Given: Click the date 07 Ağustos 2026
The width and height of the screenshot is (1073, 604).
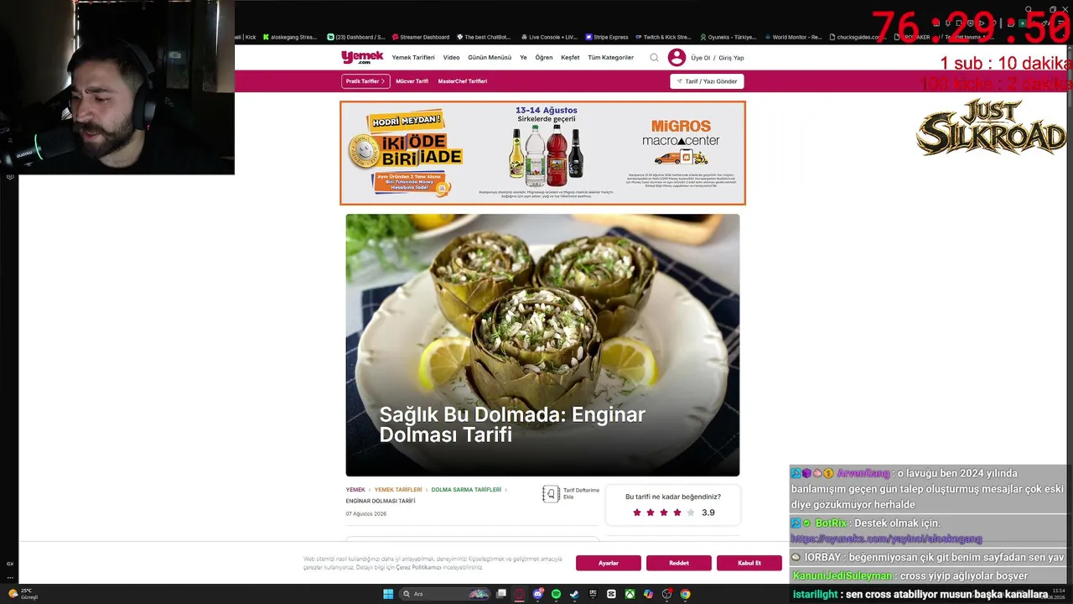Looking at the screenshot, I should [366, 513].
